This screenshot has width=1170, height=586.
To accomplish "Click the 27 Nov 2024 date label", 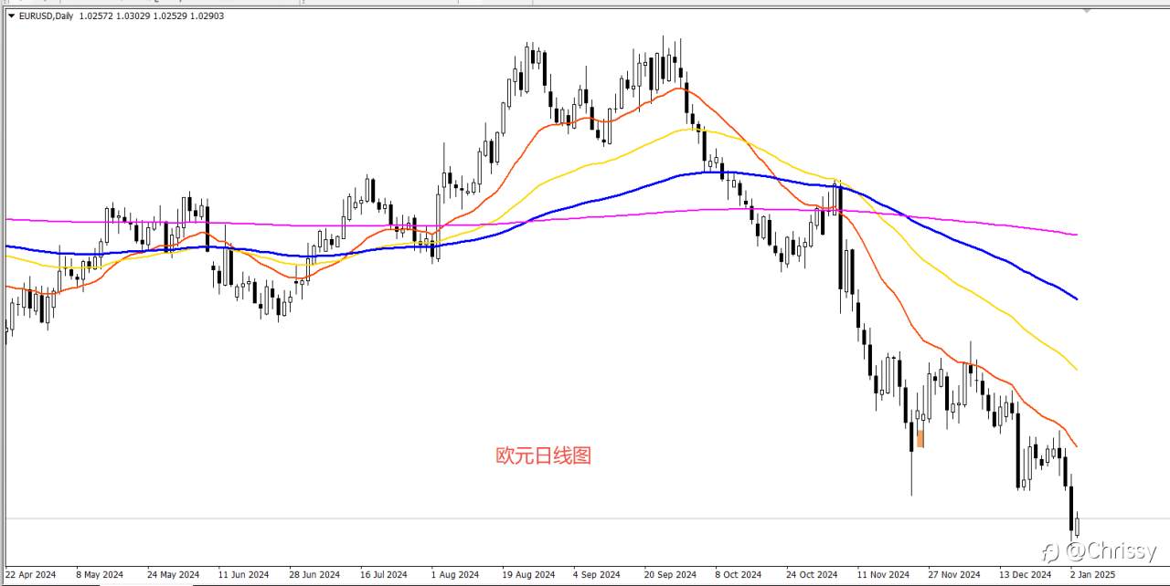I will tap(954, 575).
